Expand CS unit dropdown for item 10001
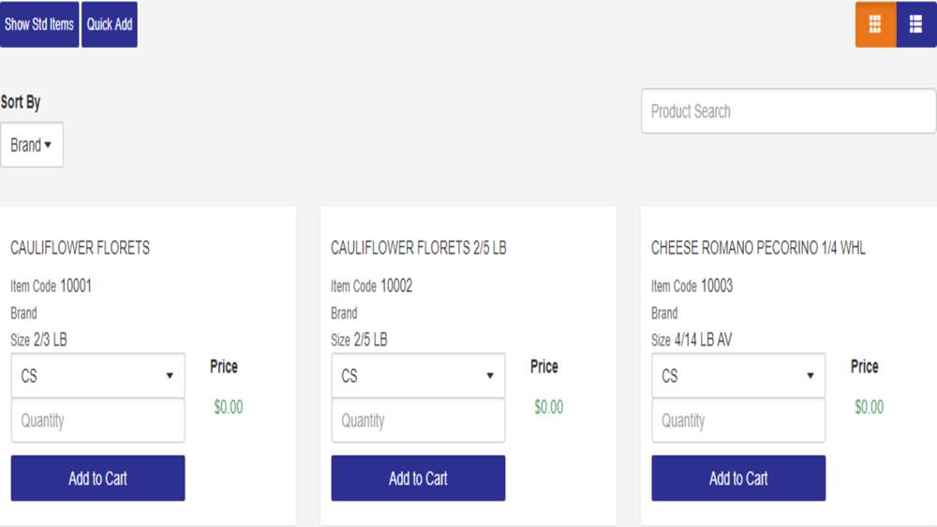 [98, 375]
